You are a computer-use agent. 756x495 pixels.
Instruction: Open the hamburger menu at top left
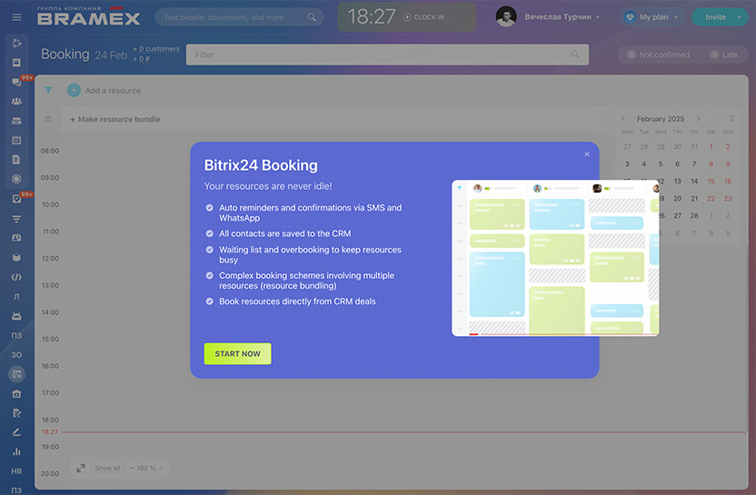point(16,17)
